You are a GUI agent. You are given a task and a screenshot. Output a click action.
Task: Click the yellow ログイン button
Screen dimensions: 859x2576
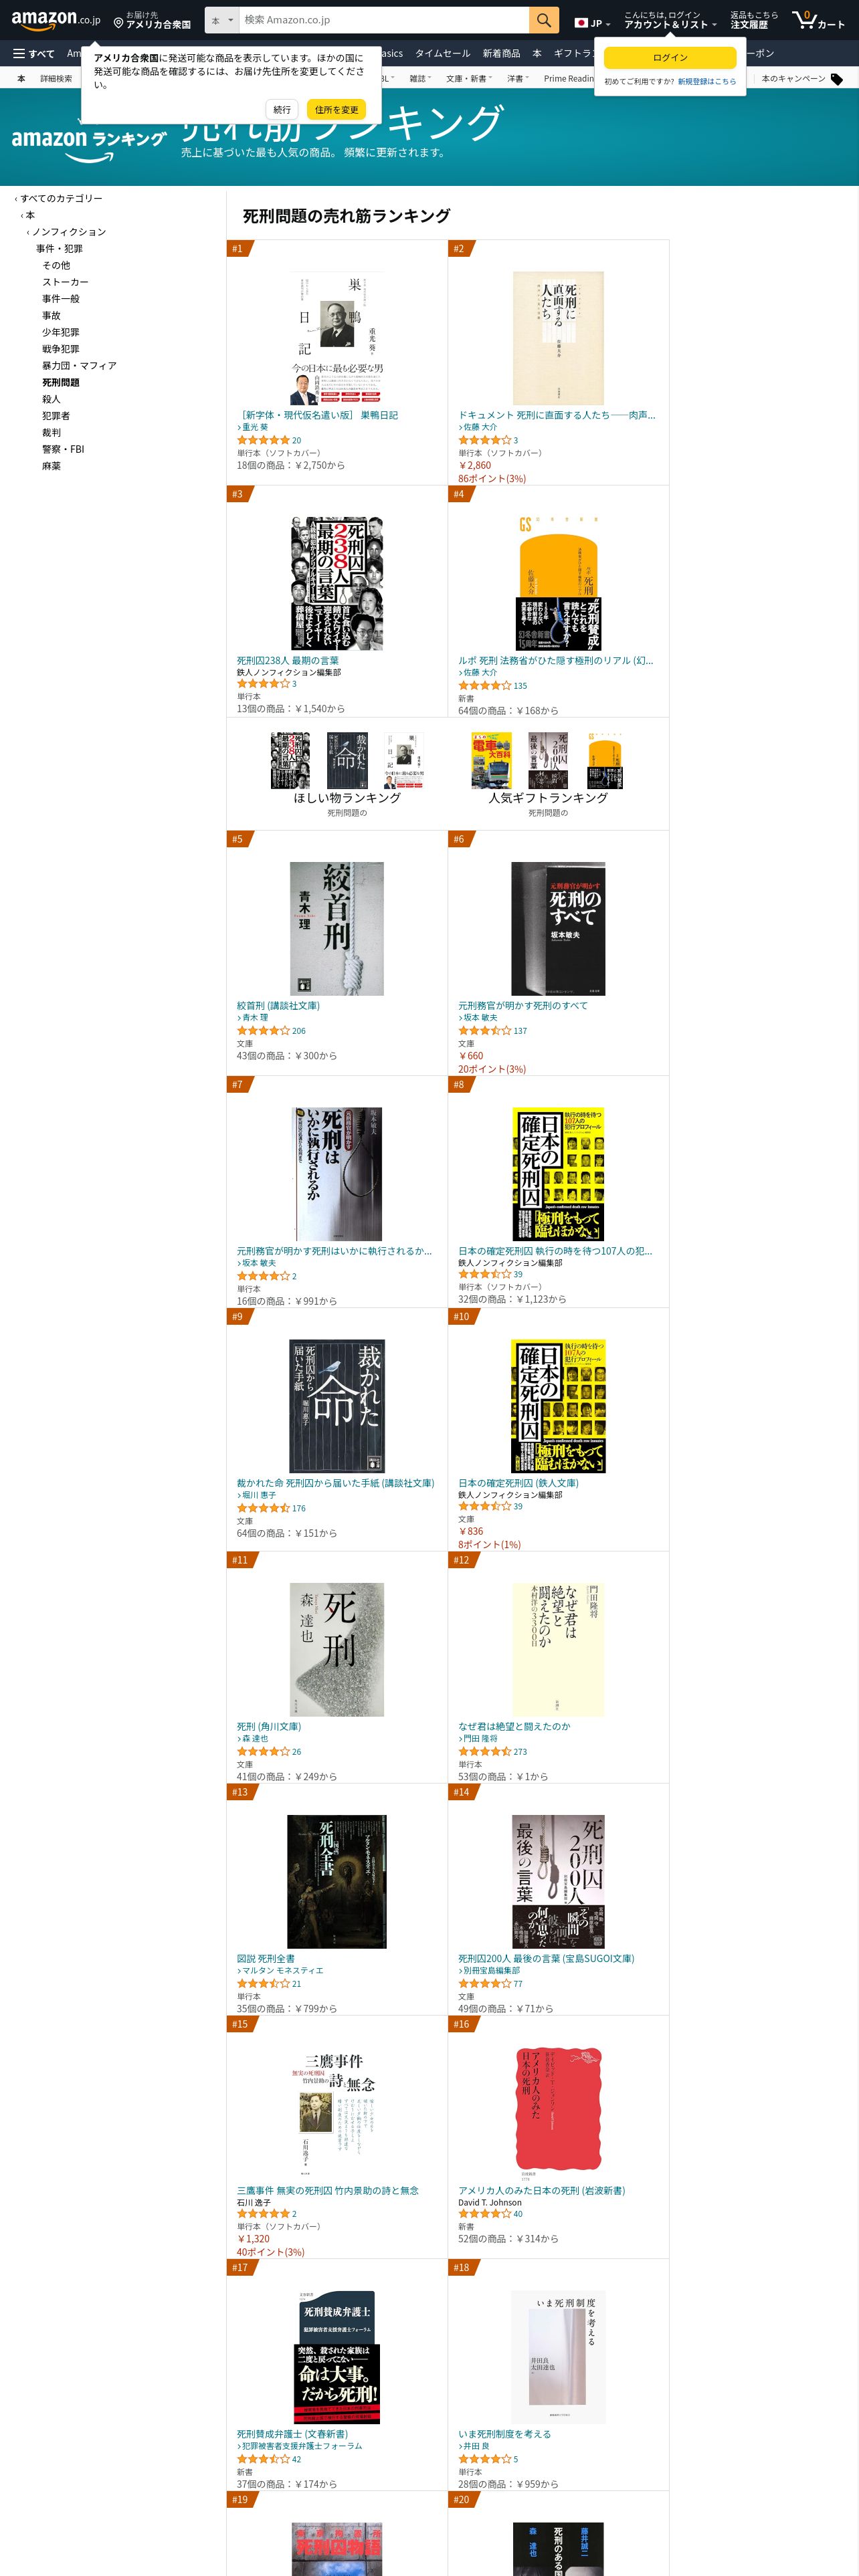tap(670, 58)
